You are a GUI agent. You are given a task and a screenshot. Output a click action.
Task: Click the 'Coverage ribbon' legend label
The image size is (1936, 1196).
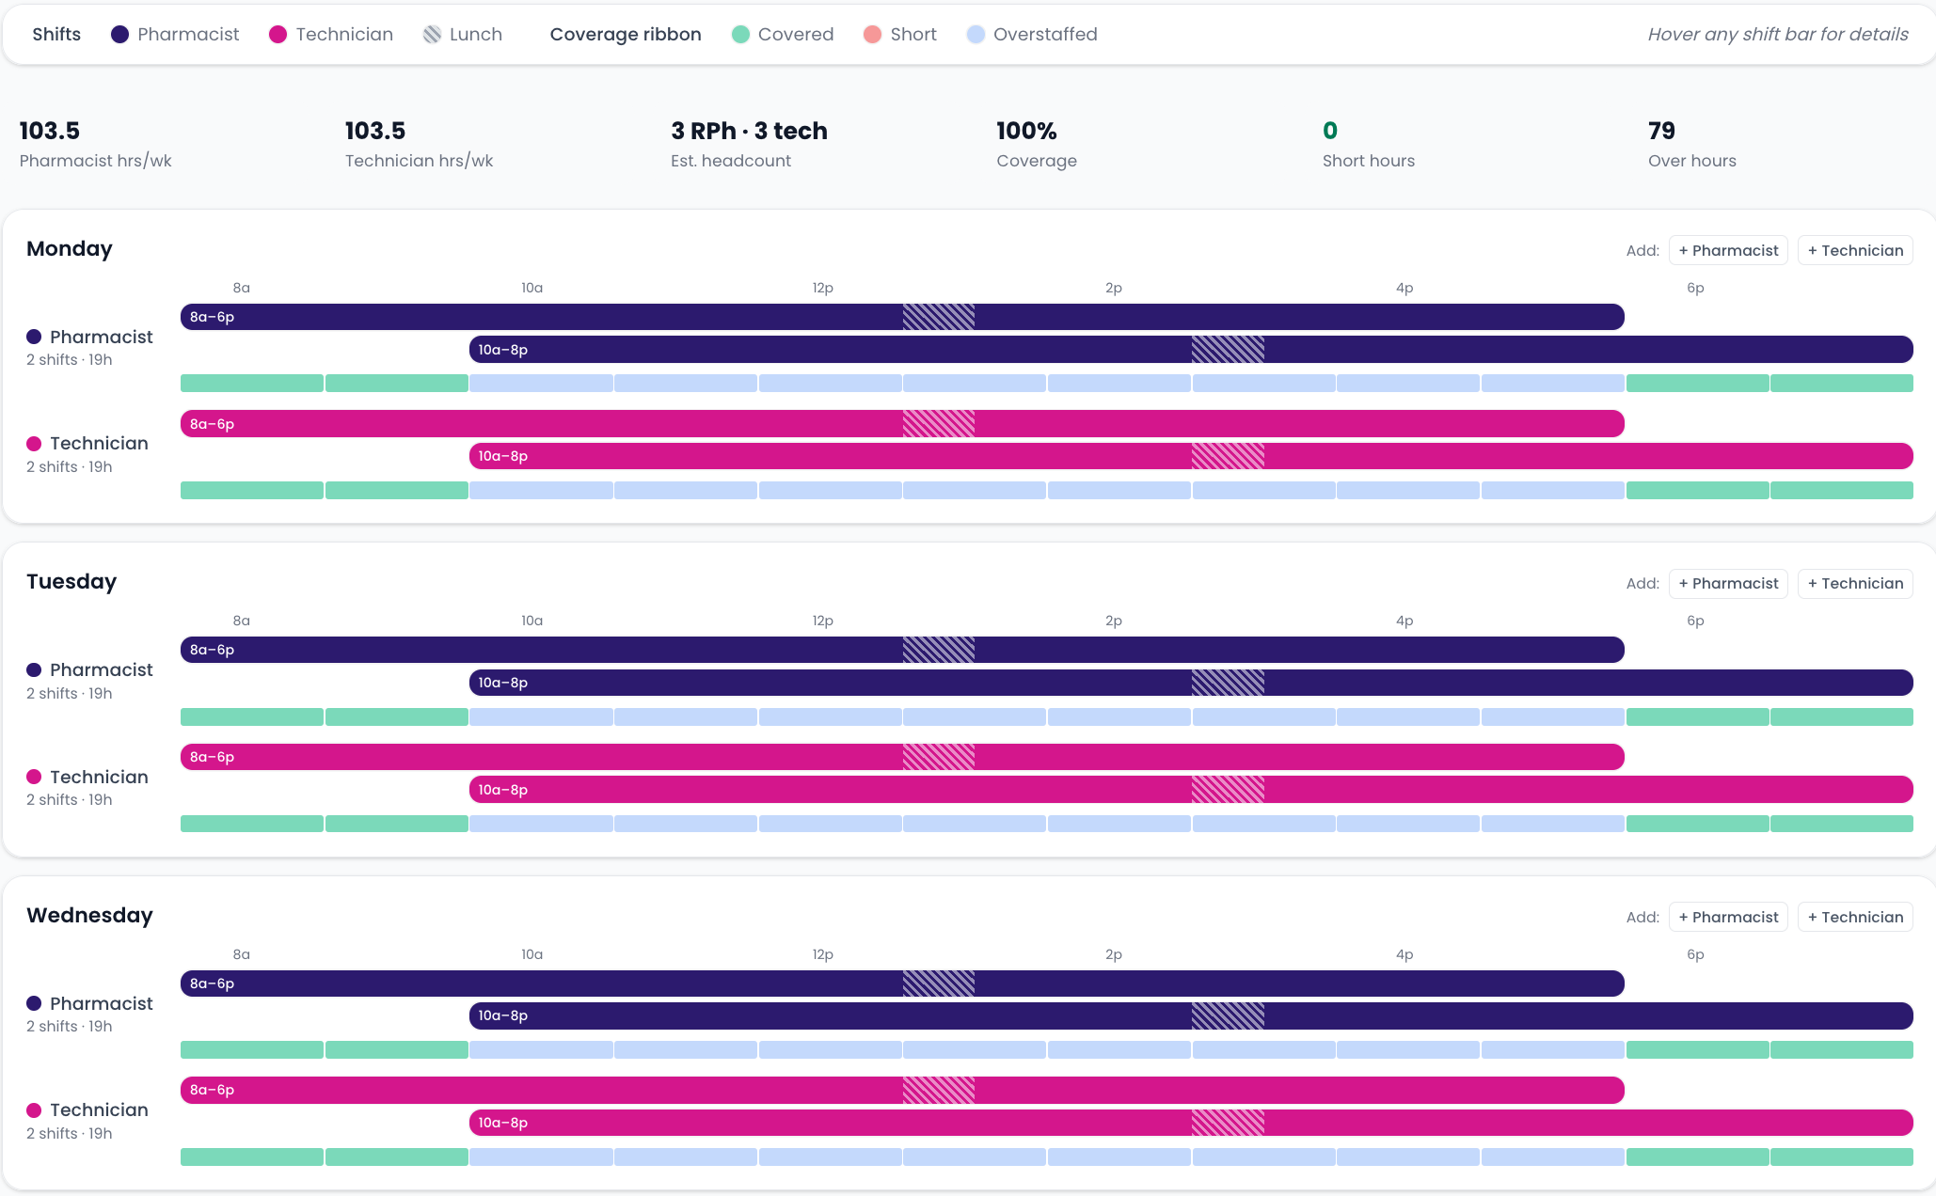coord(626,35)
